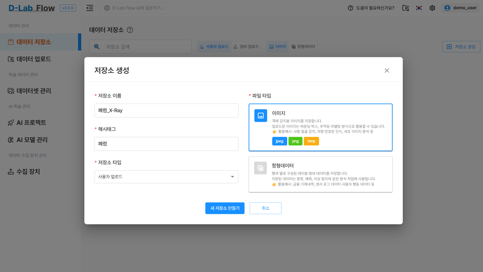The height and width of the screenshot is (272, 483).
Task: Collapse the sidebar using the collapse icon
Action: pos(89,8)
